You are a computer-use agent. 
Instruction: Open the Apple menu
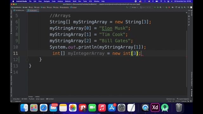tap(13, 1)
